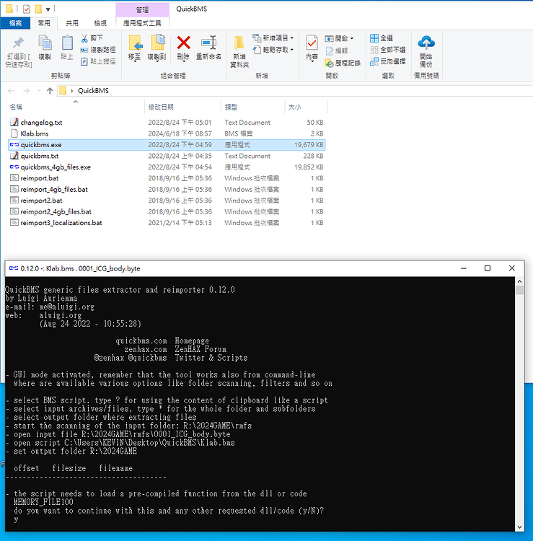Screen dimensions: 533x541
Task: Expand the Open button dropdown arrow
Action: click(352, 38)
